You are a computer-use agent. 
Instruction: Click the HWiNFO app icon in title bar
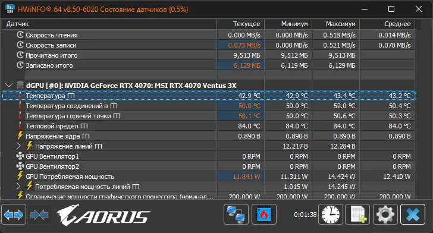tap(10, 9)
